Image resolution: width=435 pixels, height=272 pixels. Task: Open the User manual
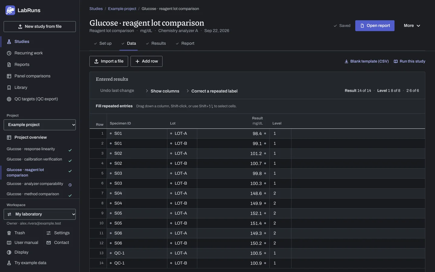point(23,243)
